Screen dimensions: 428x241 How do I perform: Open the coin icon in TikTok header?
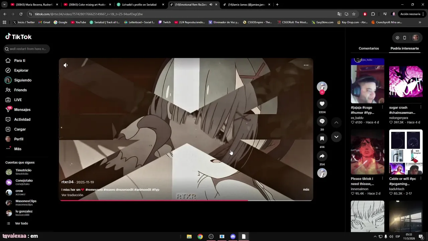click(x=397, y=38)
